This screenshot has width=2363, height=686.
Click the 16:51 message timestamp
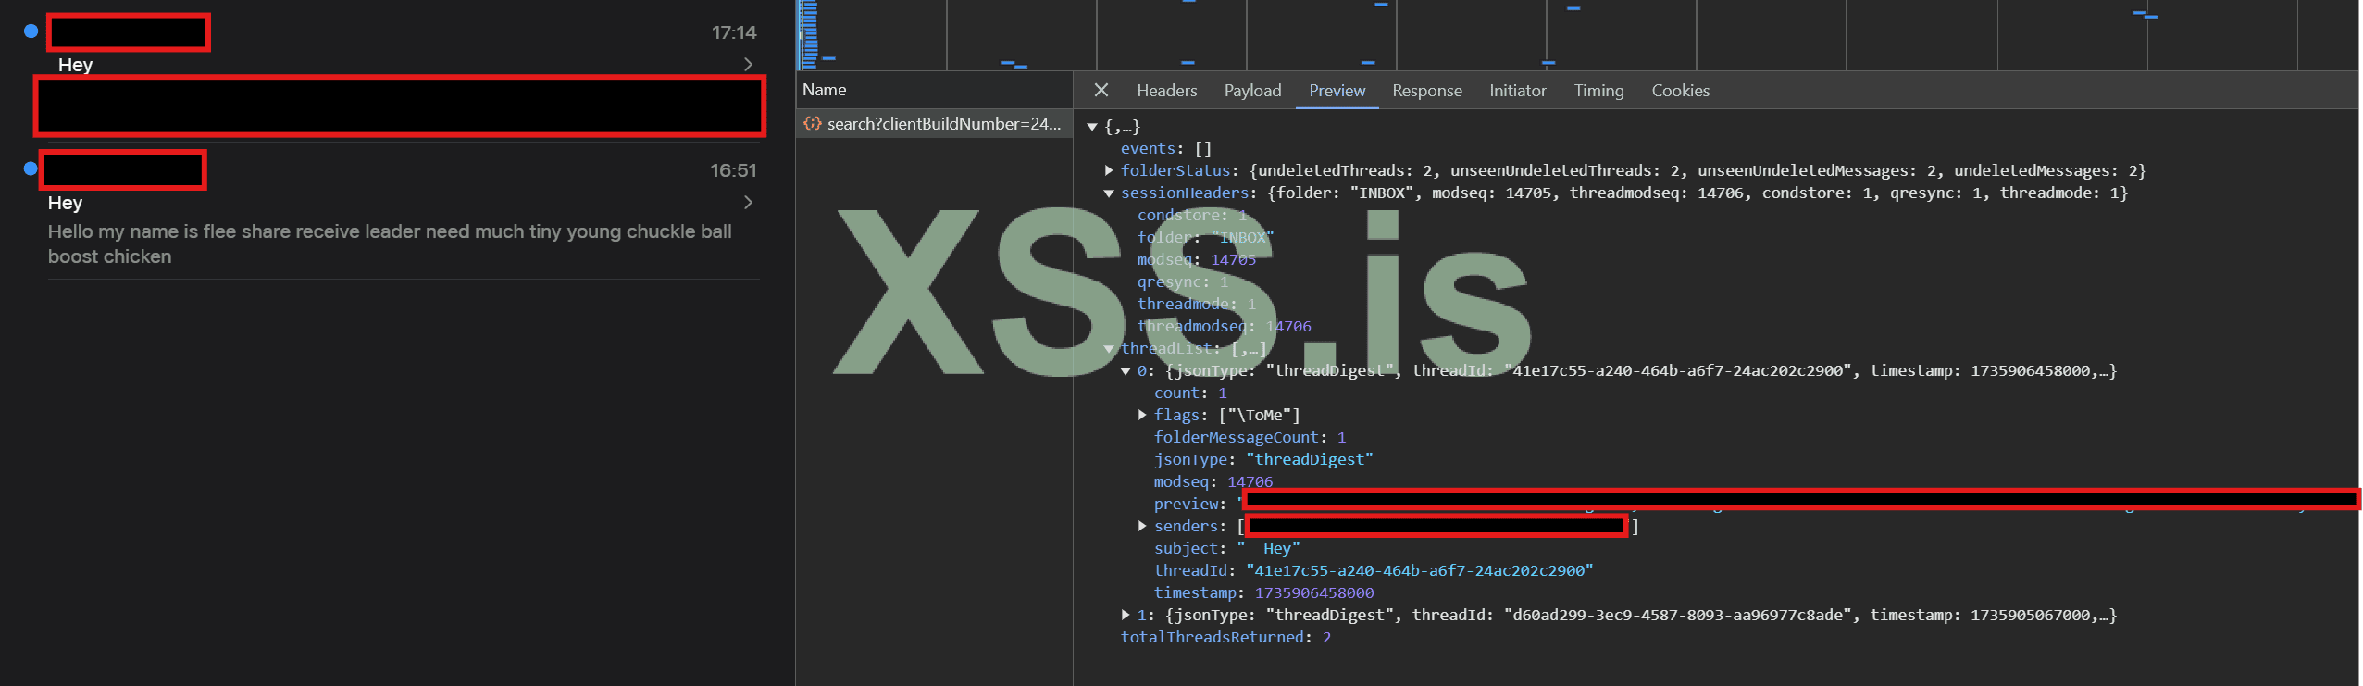[x=733, y=170]
